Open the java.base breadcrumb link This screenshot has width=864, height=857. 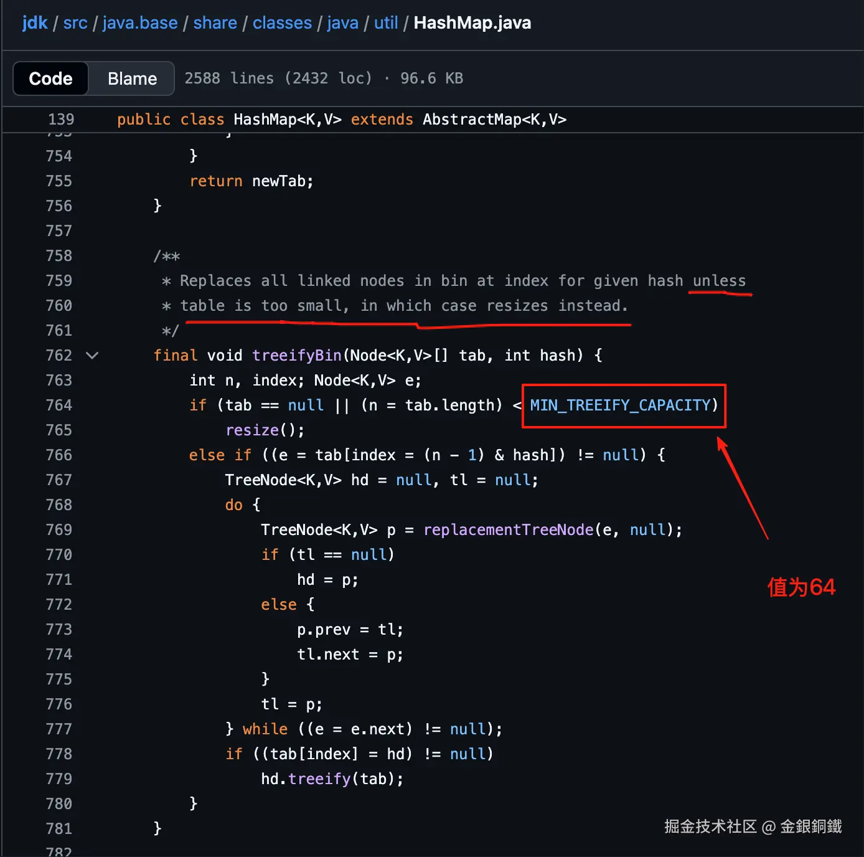(140, 23)
